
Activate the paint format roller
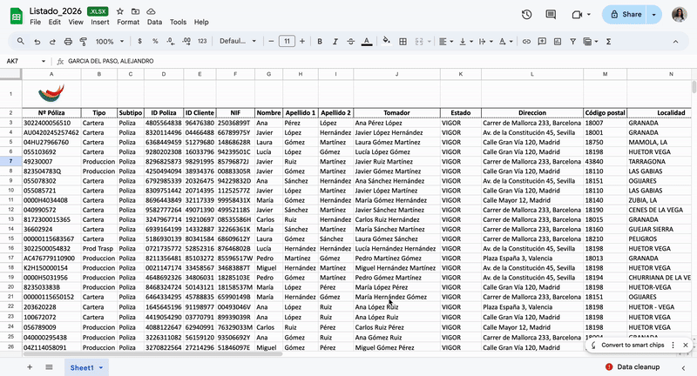click(83, 41)
